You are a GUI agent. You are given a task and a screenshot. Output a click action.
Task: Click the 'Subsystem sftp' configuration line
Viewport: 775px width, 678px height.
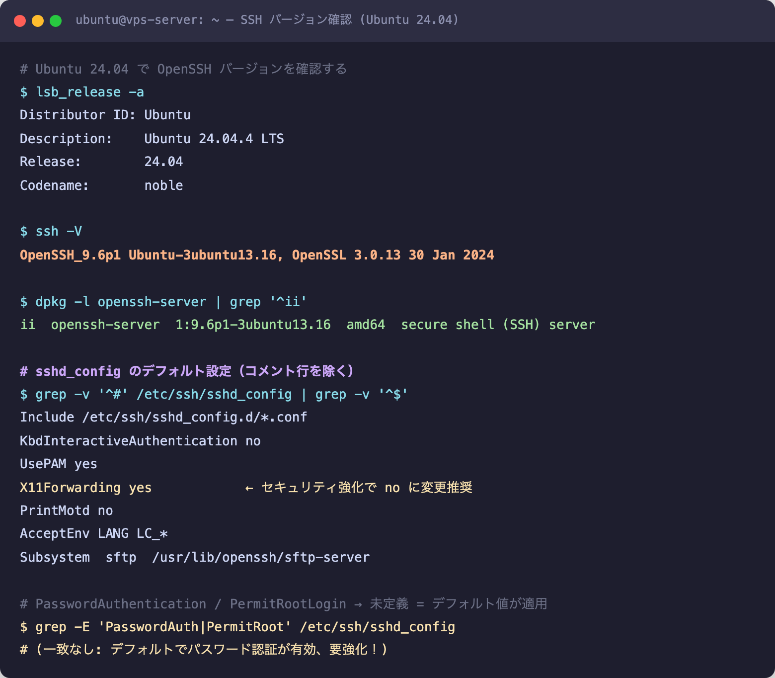pos(195,557)
